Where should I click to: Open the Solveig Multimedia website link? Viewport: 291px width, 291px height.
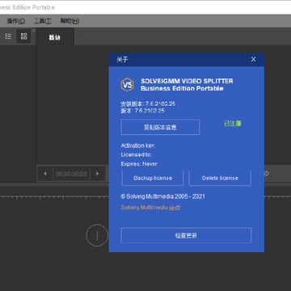click(x=150, y=208)
